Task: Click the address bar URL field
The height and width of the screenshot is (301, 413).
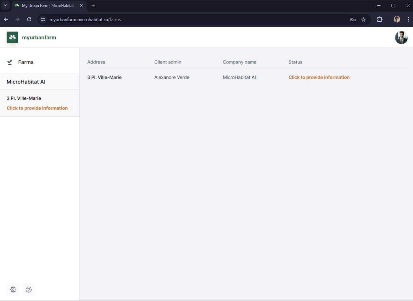Action: pos(196,20)
